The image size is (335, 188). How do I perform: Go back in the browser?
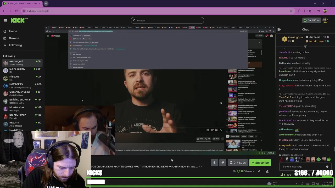(4, 11)
